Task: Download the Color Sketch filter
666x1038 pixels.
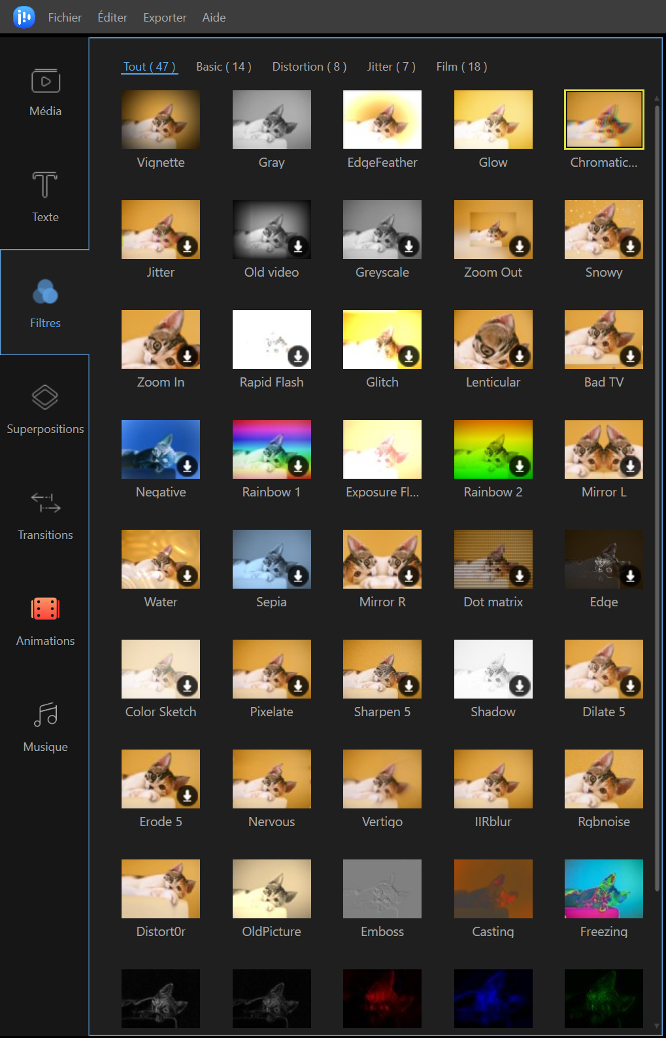Action: point(187,686)
